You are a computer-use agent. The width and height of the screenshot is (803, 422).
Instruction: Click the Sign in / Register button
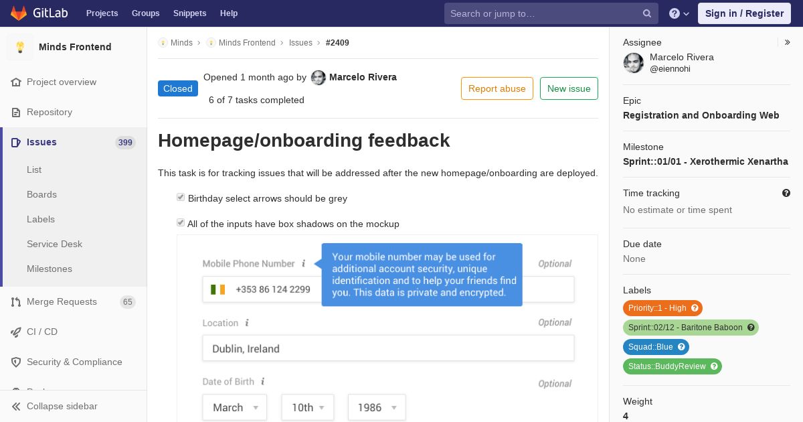pos(744,13)
